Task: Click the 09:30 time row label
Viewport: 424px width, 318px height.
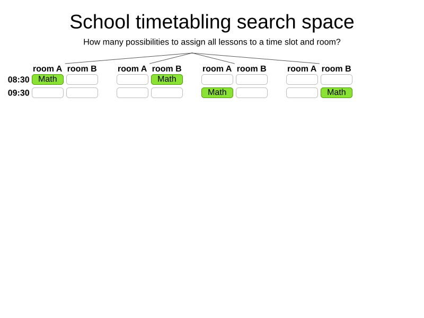Action: tap(19, 93)
